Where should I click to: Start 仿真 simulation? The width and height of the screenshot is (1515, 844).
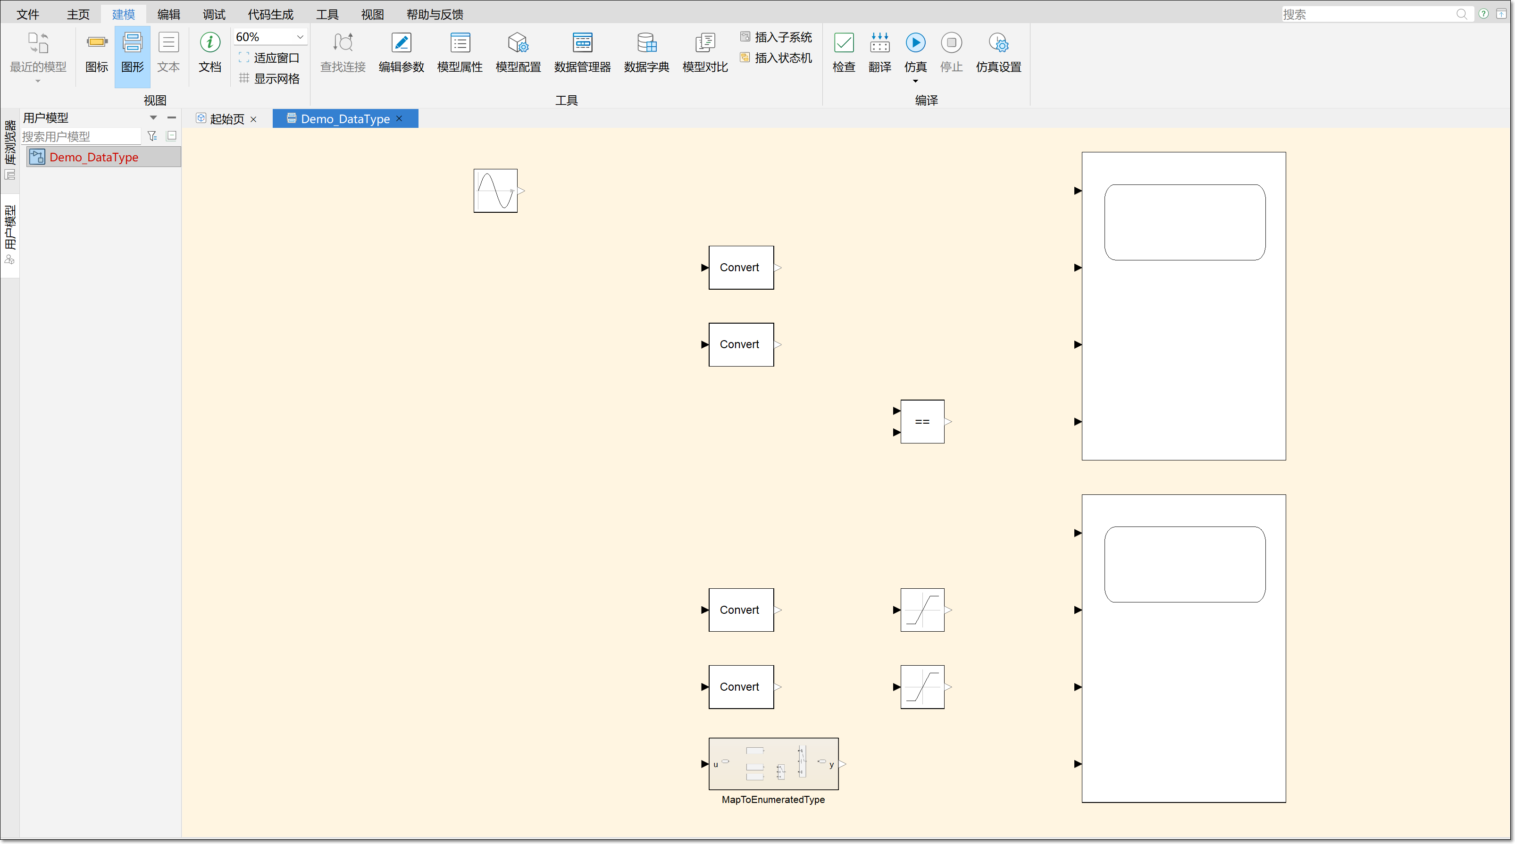tap(915, 52)
